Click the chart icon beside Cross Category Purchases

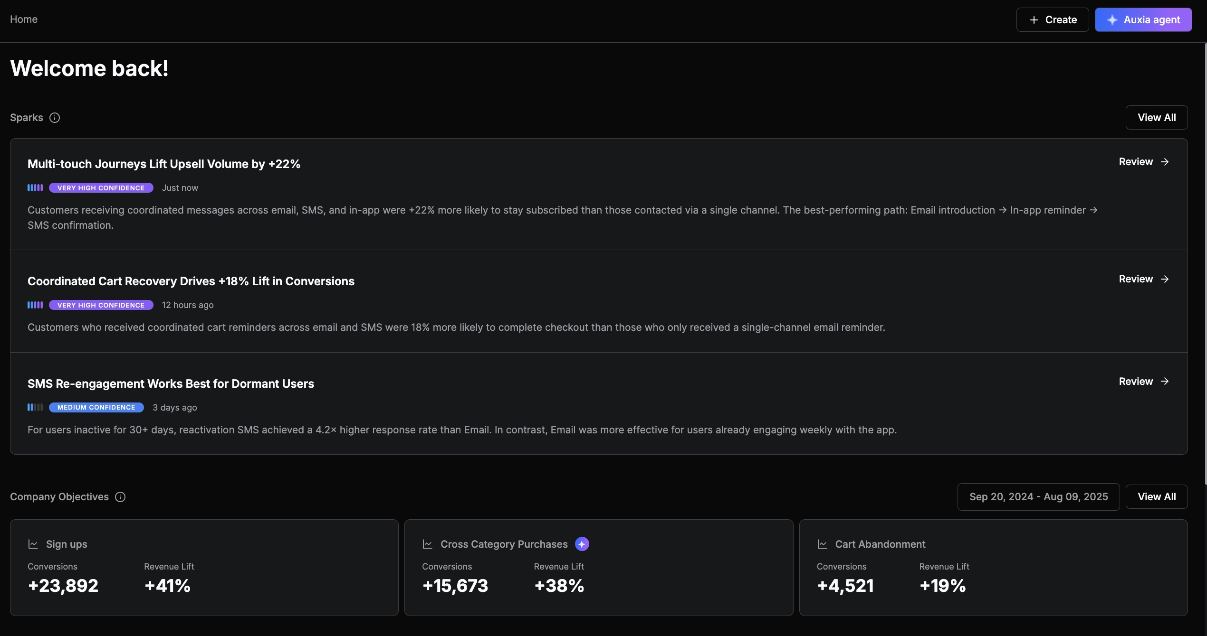click(x=427, y=544)
